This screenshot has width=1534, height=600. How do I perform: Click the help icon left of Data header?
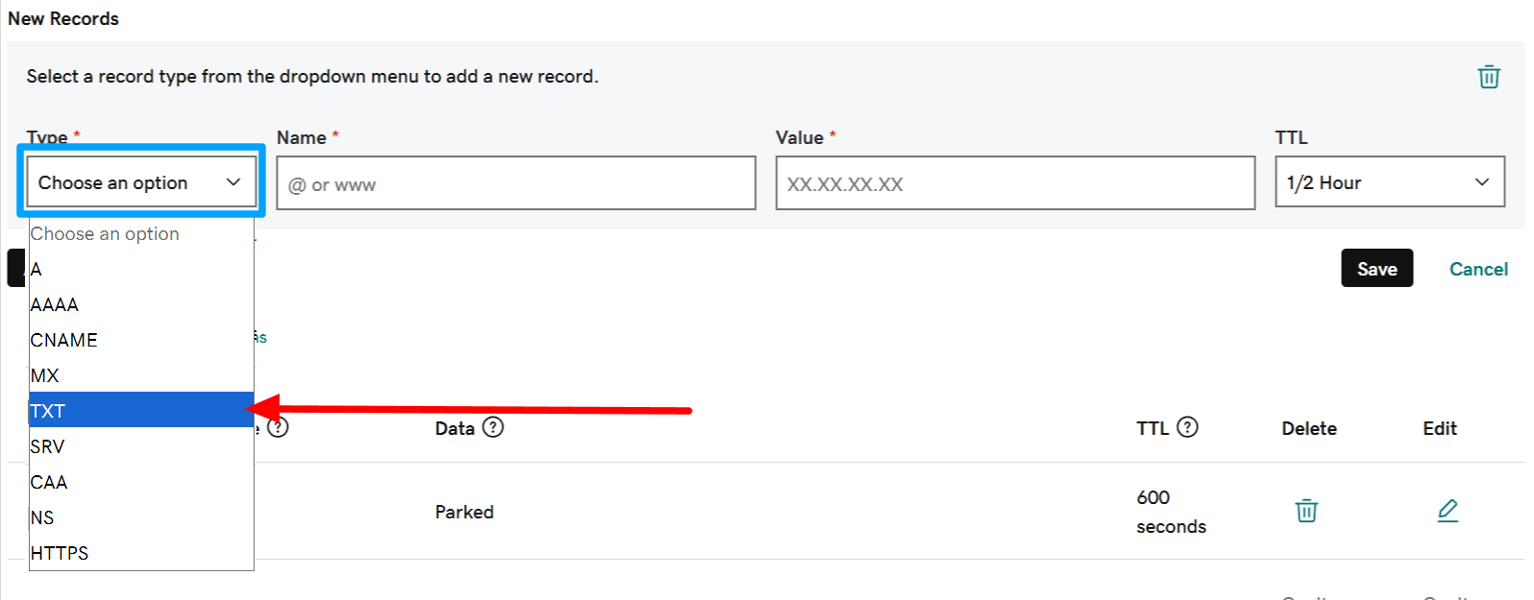pos(278,427)
